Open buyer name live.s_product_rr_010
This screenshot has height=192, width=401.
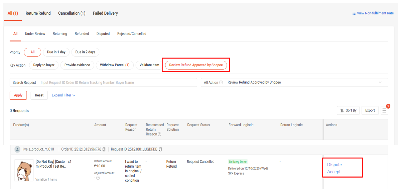click(38, 149)
